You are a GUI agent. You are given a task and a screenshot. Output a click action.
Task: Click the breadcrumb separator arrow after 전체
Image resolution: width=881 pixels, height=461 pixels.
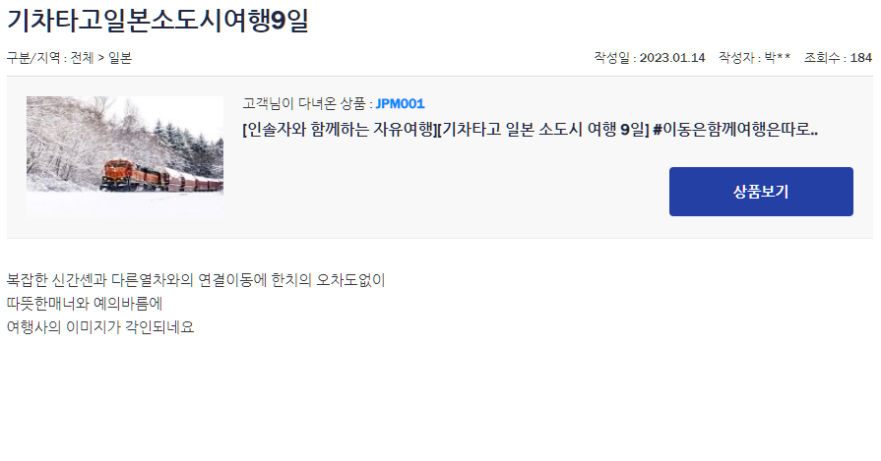click(101, 58)
